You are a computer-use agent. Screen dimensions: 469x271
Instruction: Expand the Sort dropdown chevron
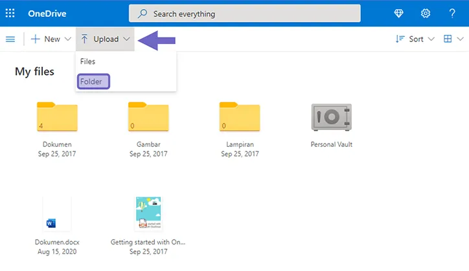pyautogui.click(x=431, y=39)
